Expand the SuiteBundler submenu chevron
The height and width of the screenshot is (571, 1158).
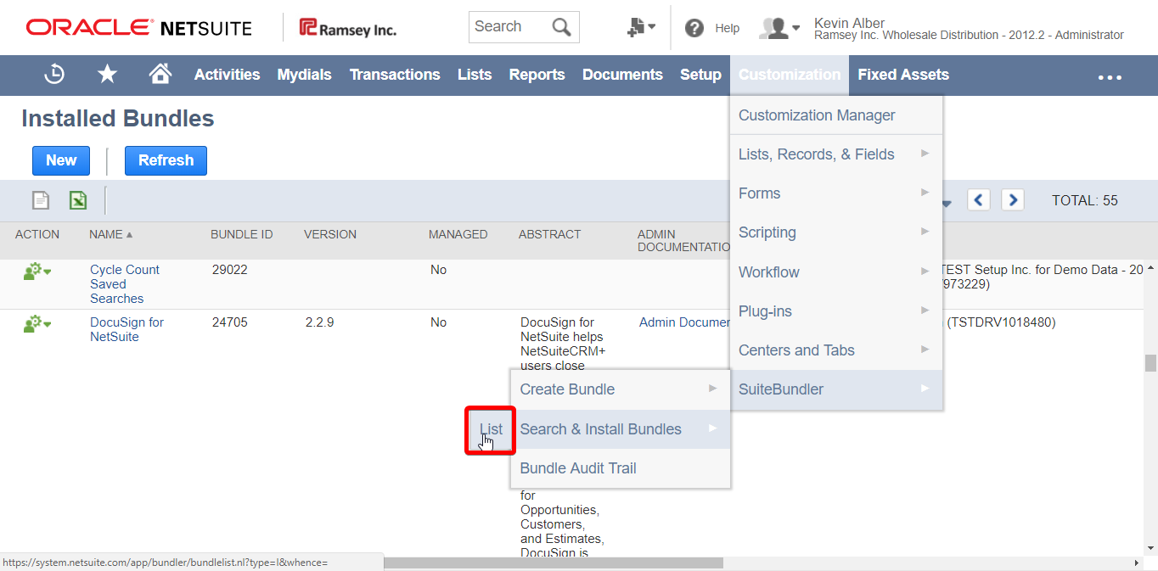[925, 389]
